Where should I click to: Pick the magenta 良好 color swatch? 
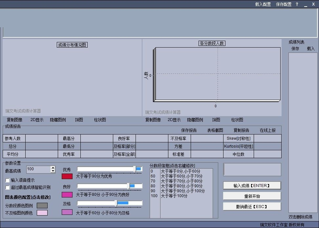[x=67, y=195]
